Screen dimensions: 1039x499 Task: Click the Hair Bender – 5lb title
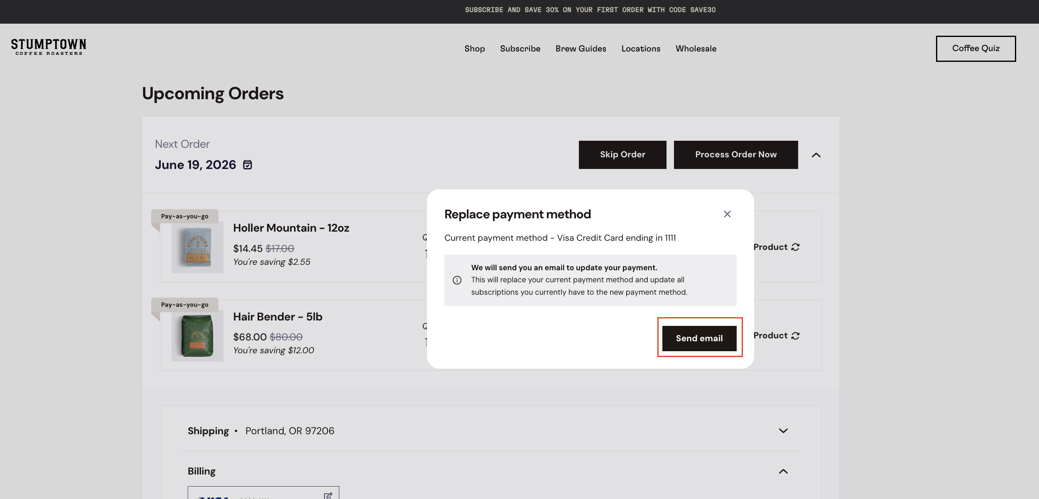pos(278,317)
